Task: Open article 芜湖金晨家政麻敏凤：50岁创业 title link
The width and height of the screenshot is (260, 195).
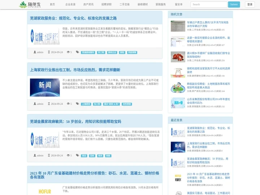Action: (x=75, y=122)
